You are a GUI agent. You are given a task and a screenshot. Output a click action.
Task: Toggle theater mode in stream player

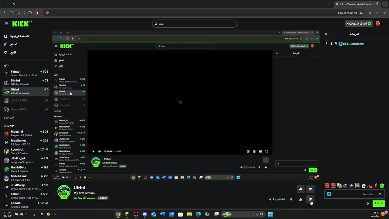point(260,151)
